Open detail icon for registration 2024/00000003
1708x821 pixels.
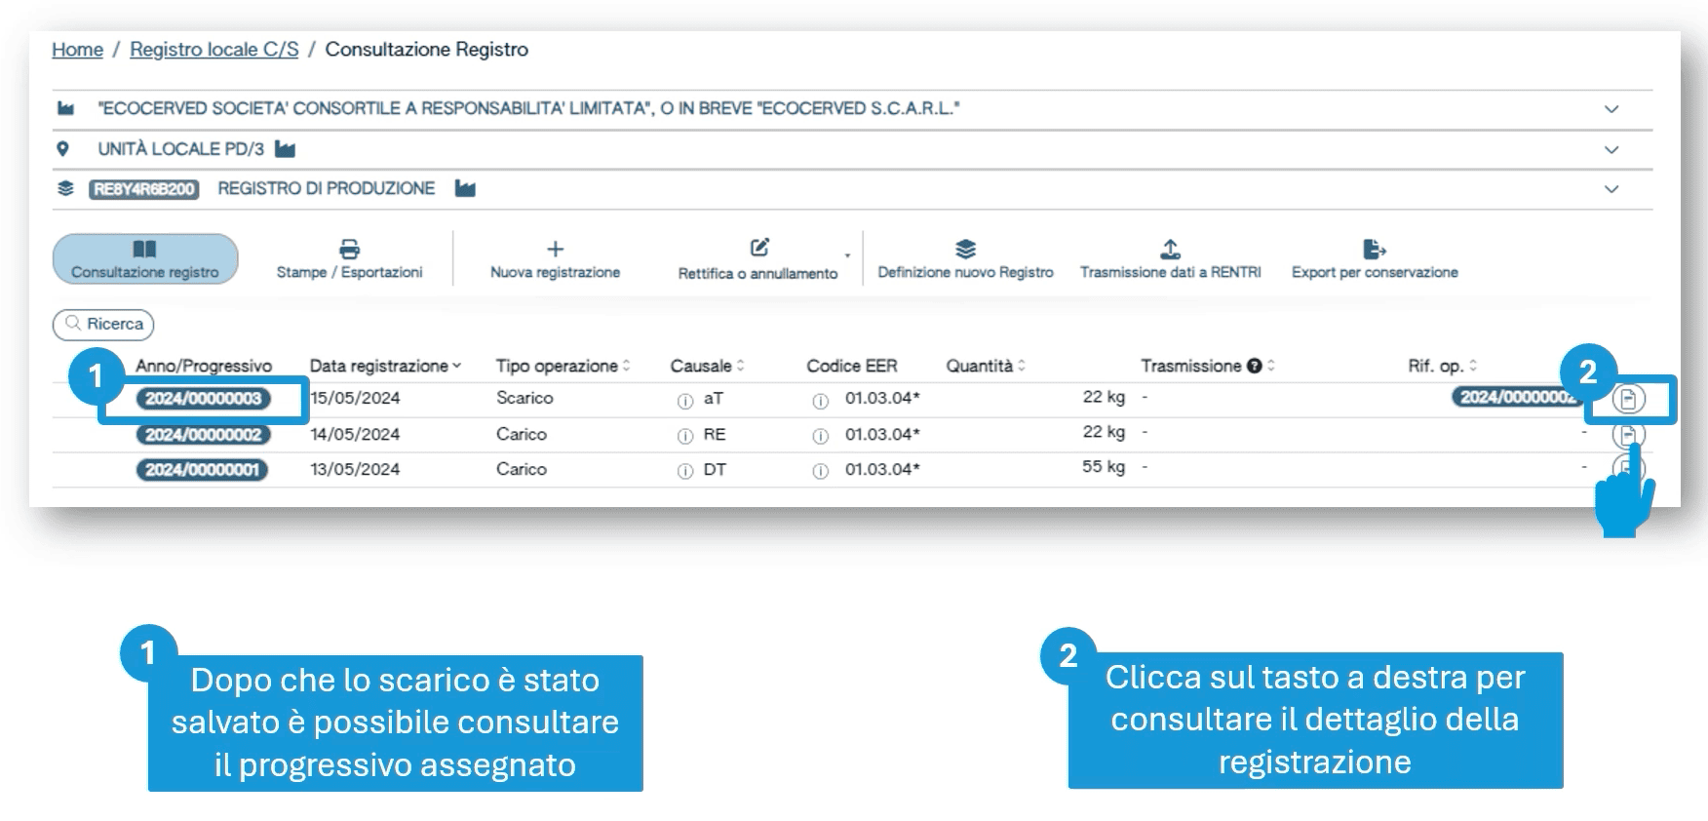[1627, 399]
